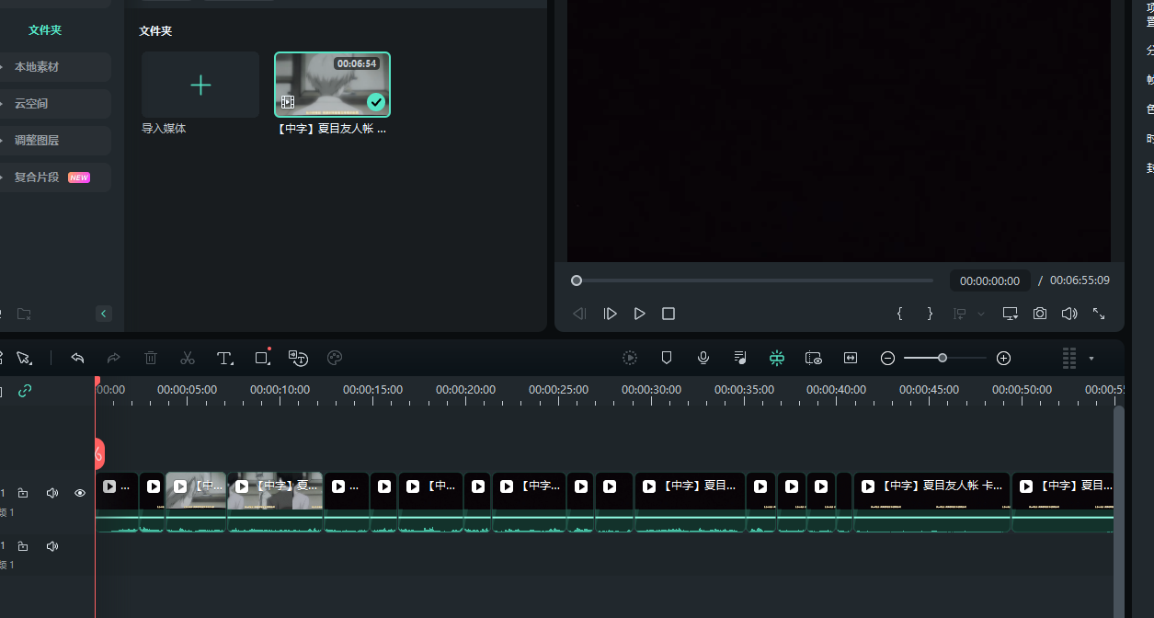Take a snapshot with the camera icon

coord(1039,314)
